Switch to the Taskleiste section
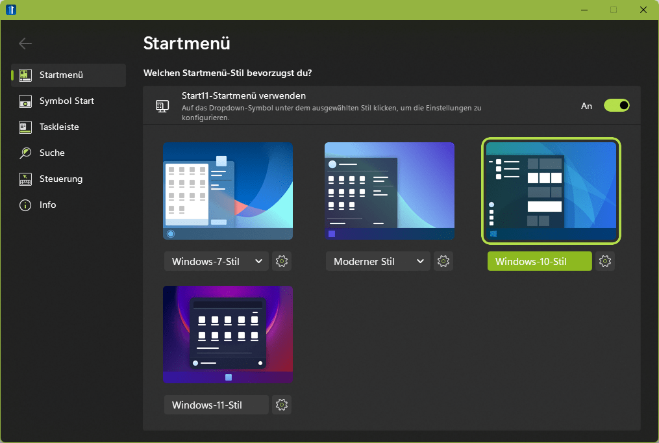Image resolution: width=659 pixels, height=443 pixels. point(69,127)
